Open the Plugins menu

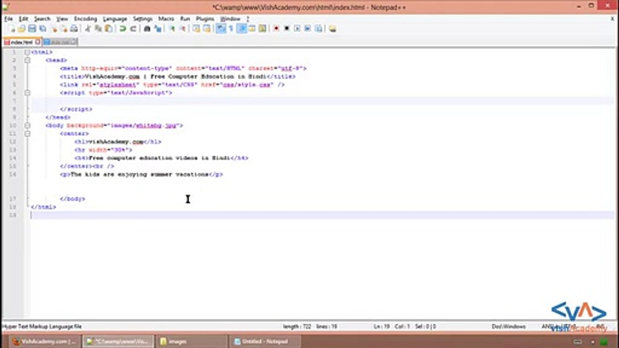pyautogui.click(x=205, y=19)
